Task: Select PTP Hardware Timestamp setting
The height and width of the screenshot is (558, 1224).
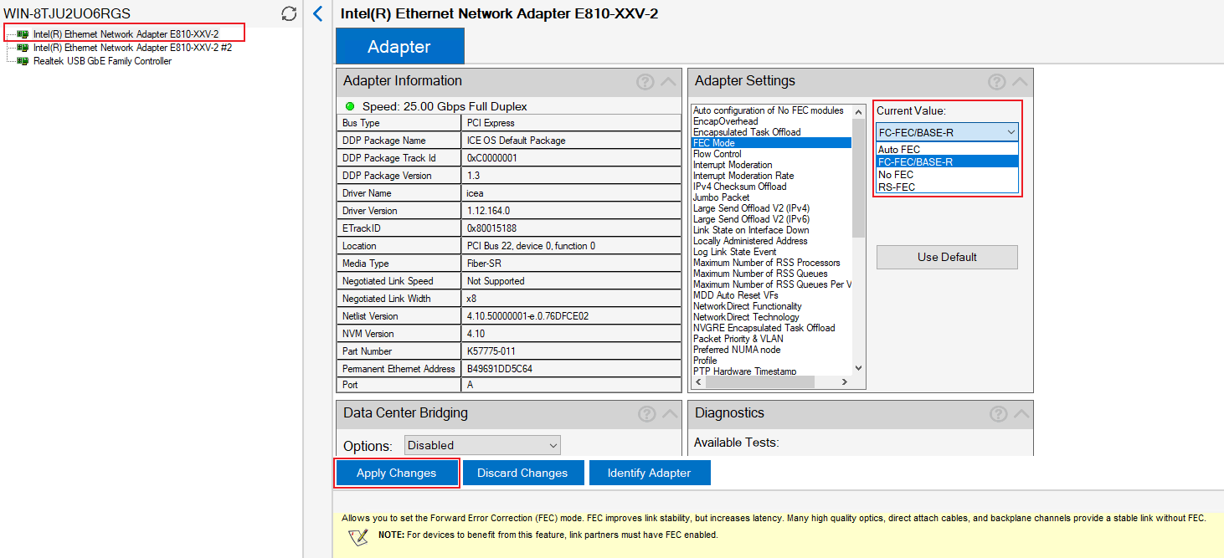Action: (x=744, y=371)
